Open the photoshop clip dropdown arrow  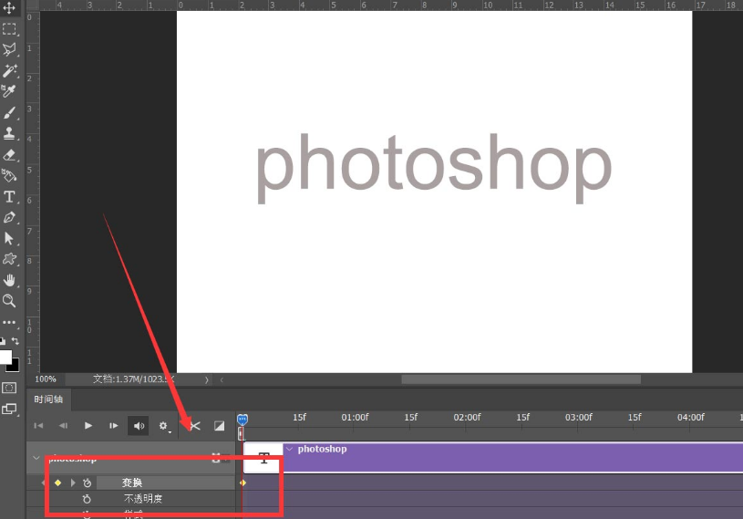290,449
